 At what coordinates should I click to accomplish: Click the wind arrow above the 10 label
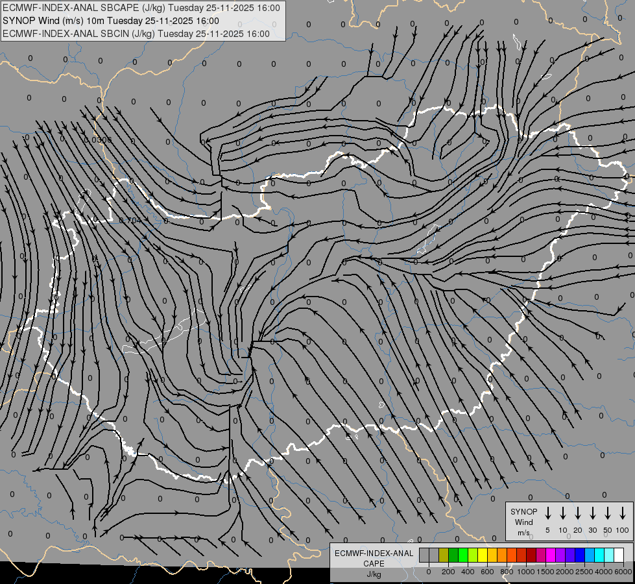pyautogui.click(x=562, y=513)
